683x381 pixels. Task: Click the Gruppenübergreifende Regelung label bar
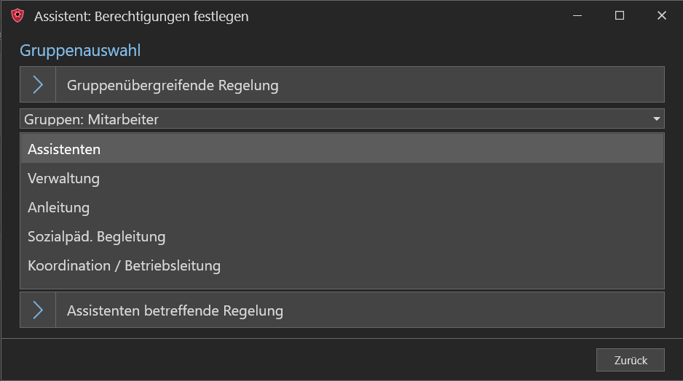pos(360,85)
